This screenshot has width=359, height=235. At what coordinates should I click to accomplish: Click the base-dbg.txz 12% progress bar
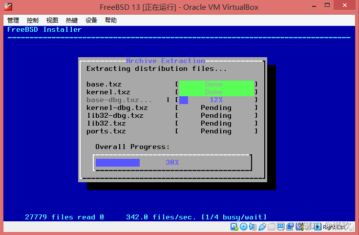coord(216,100)
